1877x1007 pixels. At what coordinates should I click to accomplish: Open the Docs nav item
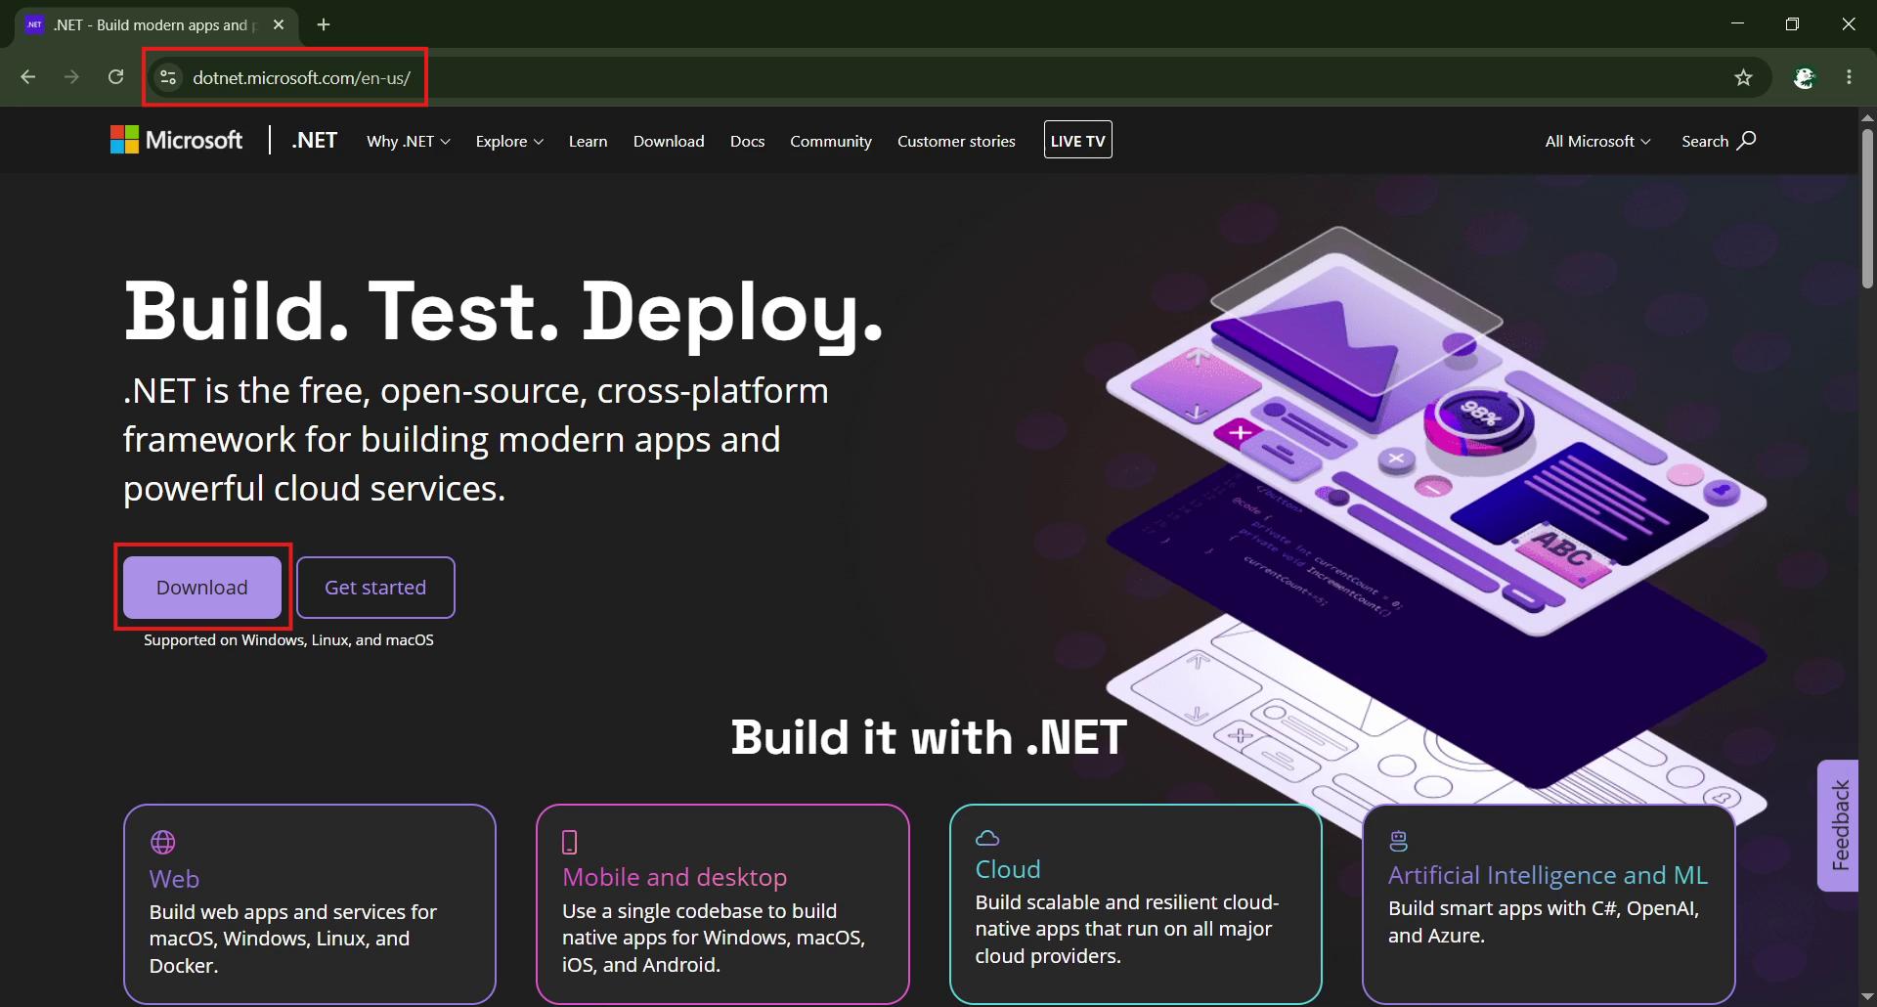748,141
